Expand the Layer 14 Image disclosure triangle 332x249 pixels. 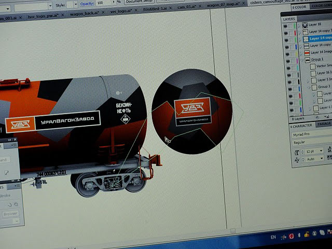301,53
